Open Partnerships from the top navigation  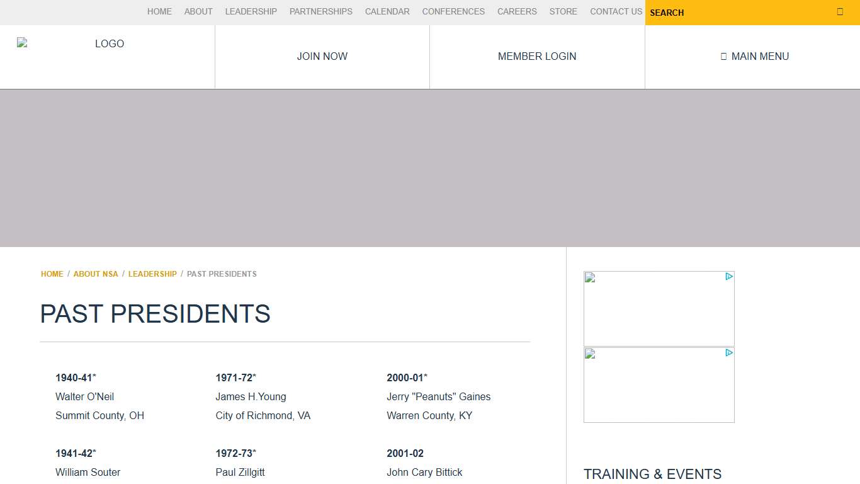320,11
